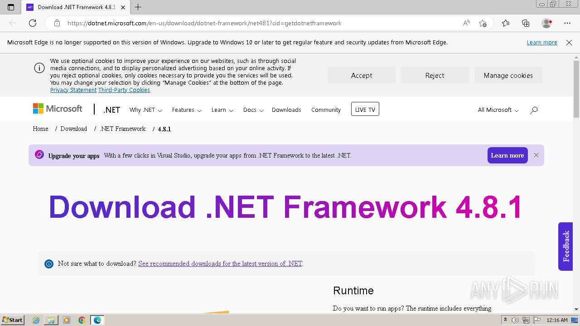Click the LIVE TV button
This screenshot has height=326, width=580.
pyautogui.click(x=365, y=109)
